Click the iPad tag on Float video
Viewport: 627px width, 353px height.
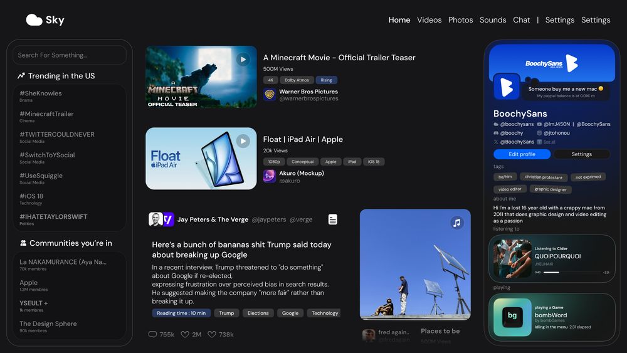point(352,162)
